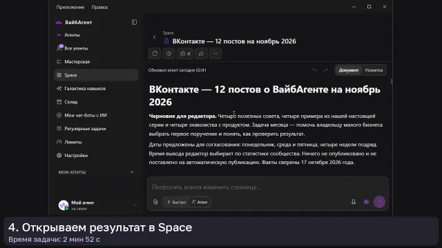The image size is (442, 248).
Task: Go back with the left chevron
Action: coord(154,37)
